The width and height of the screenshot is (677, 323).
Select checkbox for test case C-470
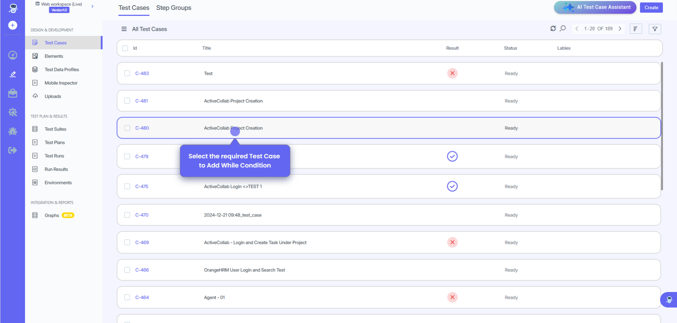127,215
